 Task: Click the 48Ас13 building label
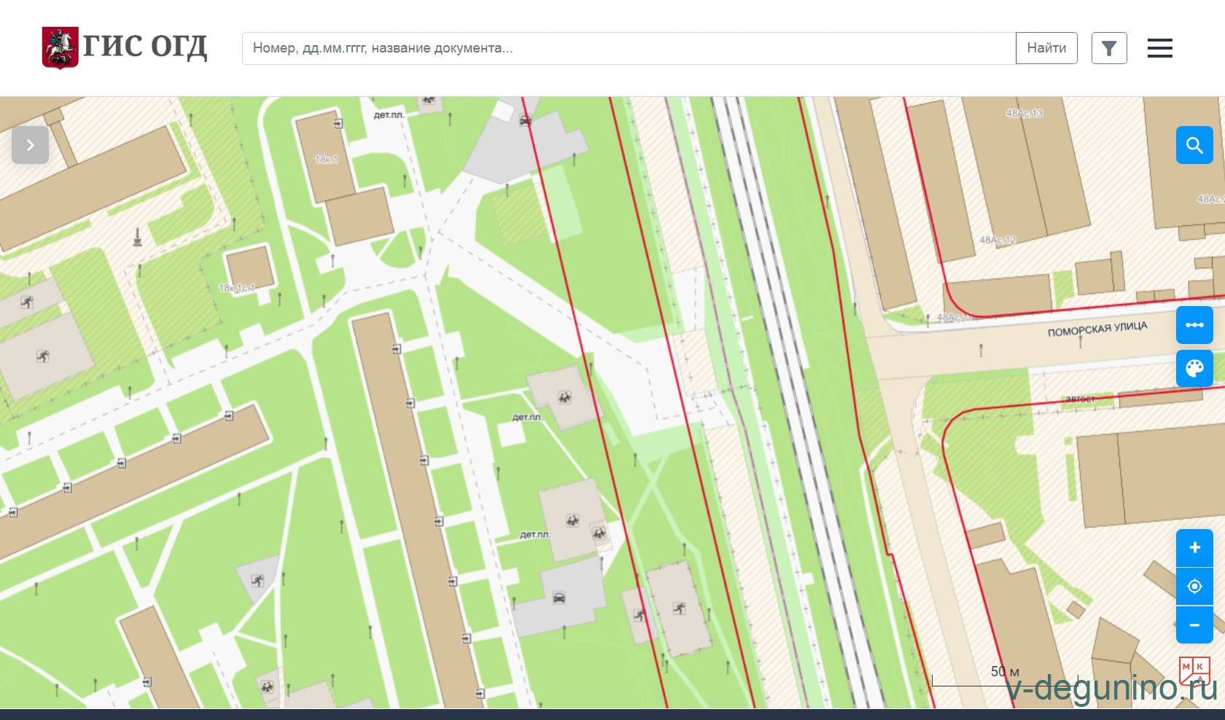pyautogui.click(x=1024, y=114)
